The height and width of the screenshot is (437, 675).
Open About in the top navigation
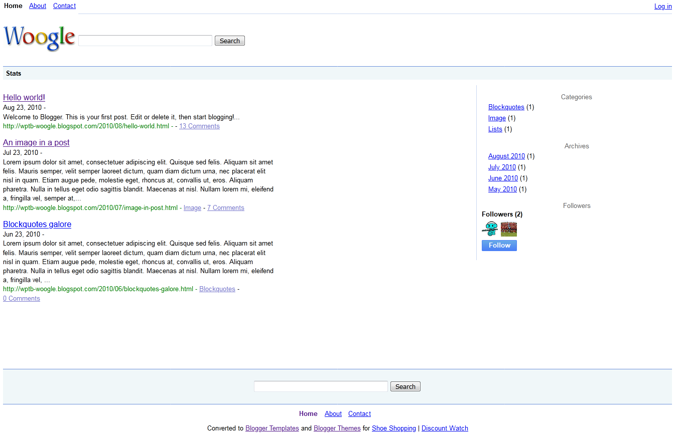click(x=38, y=6)
